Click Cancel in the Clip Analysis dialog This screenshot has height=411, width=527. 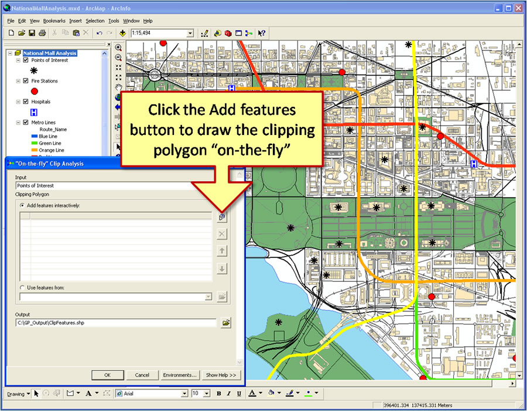click(x=142, y=375)
